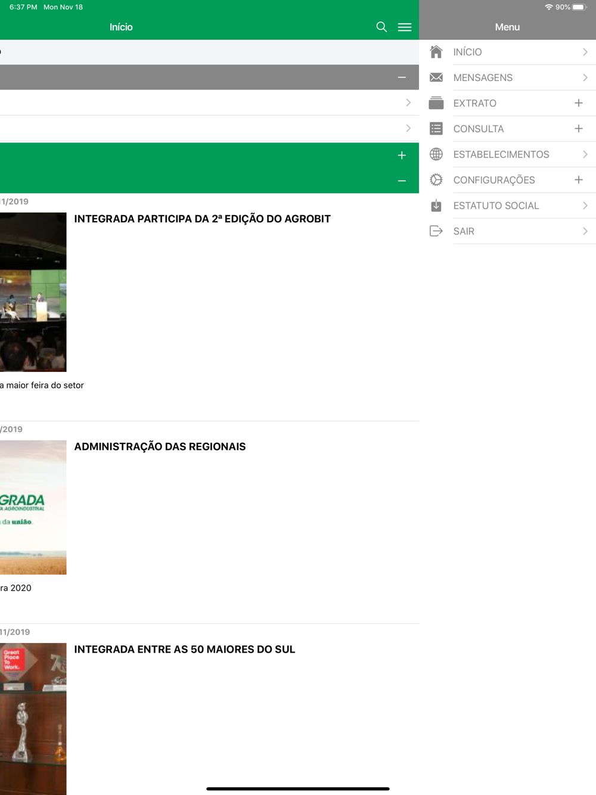Tap the chevron on the MENSAGENS row
596x795 pixels.
[x=585, y=77]
